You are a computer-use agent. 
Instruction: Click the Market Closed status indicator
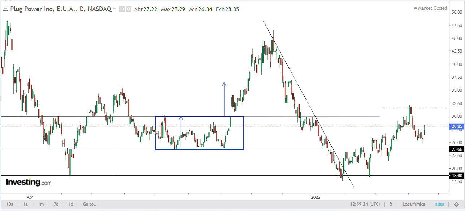[x=430, y=8]
